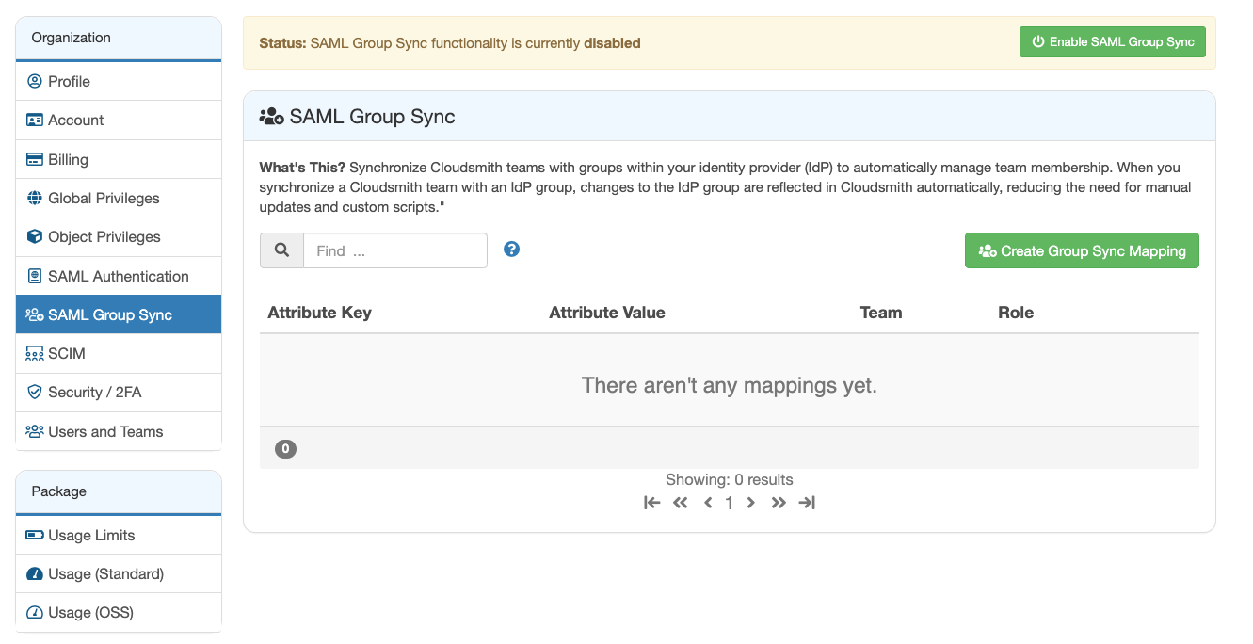Jump to last page pagination icon
Screen dimensions: 1253x644
point(807,503)
